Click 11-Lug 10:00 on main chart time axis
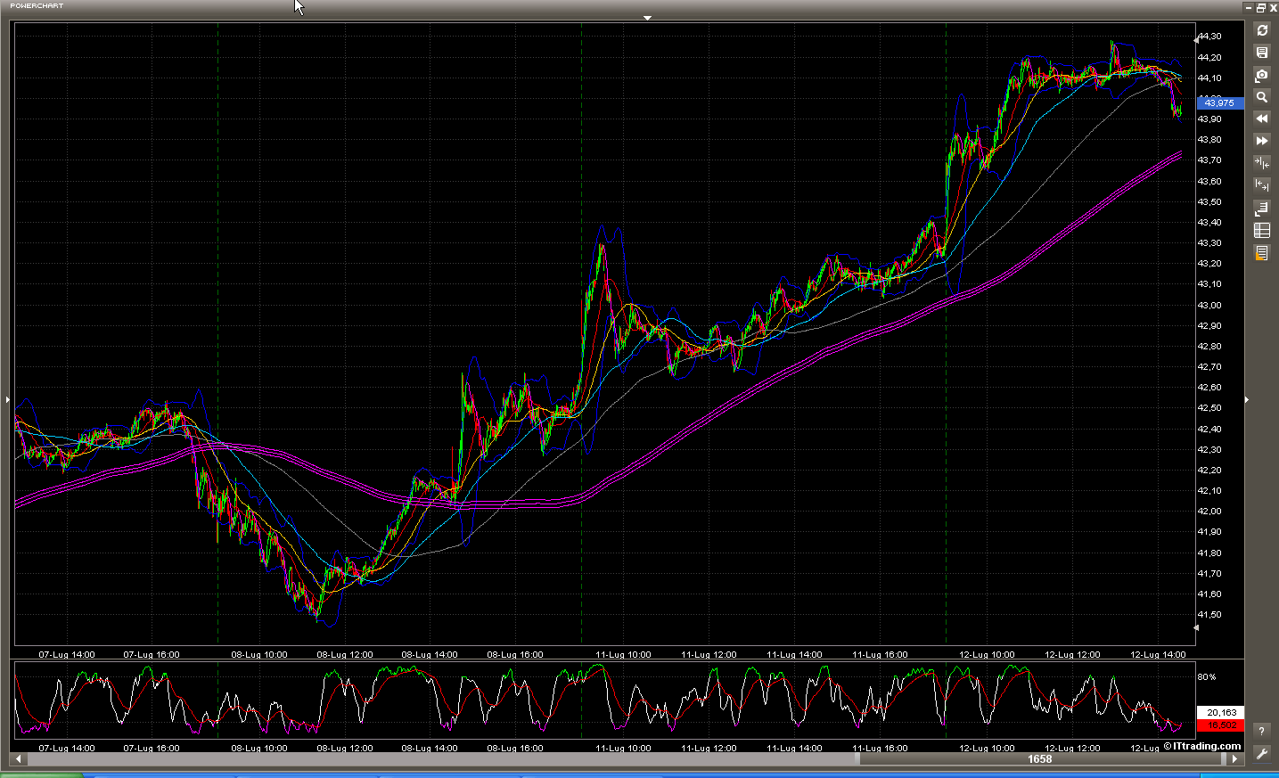 [x=623, y=654]
